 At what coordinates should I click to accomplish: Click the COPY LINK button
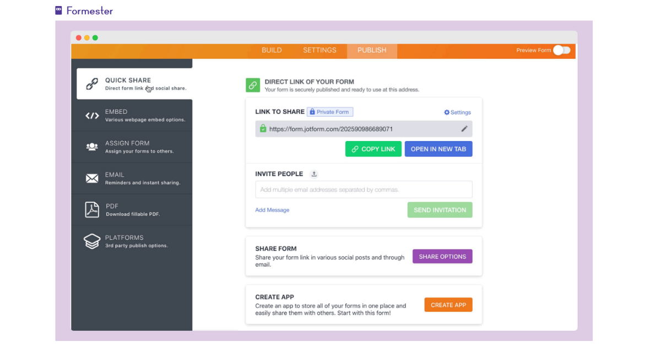point(373,149)
